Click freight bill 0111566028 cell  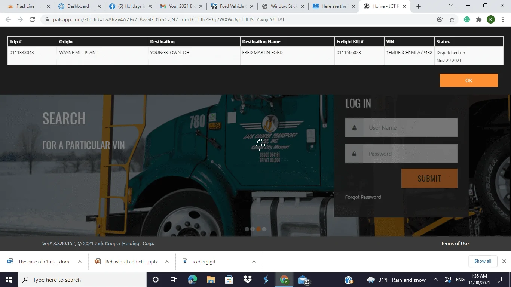click(x=359, y=56)
